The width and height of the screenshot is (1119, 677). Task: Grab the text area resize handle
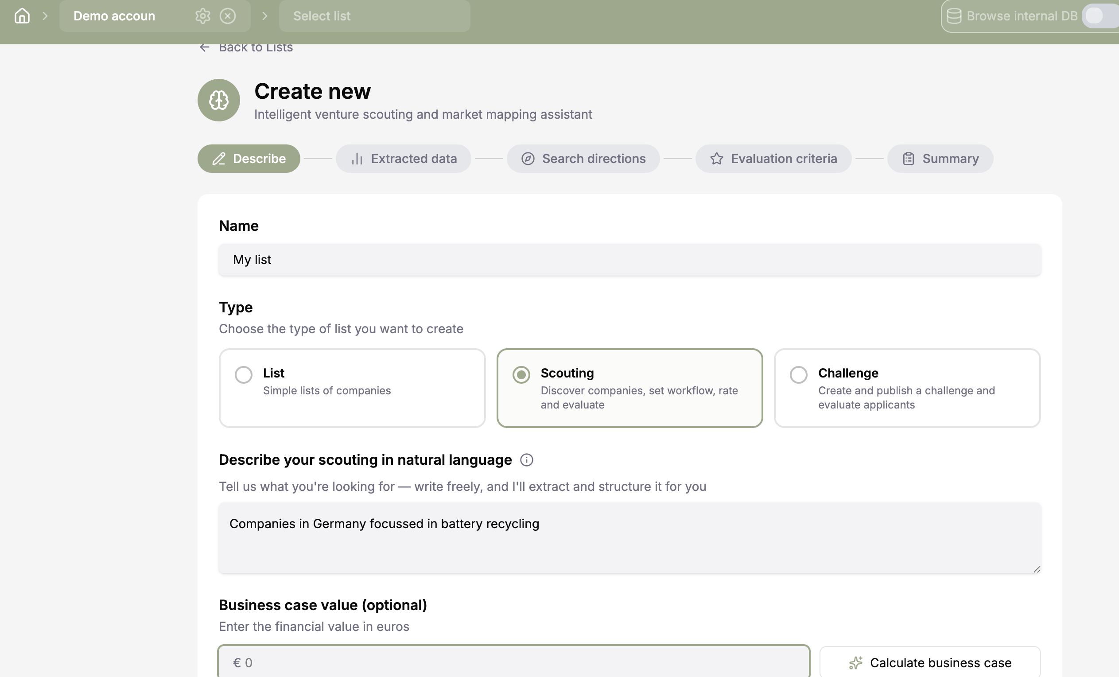click(1036, 569)
